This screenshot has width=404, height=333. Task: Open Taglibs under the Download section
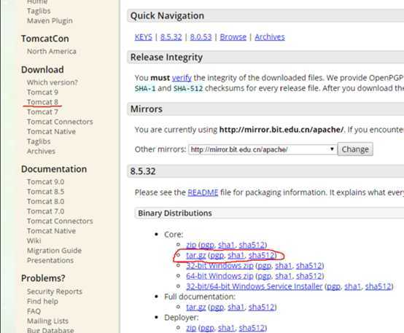click(39, 141)
